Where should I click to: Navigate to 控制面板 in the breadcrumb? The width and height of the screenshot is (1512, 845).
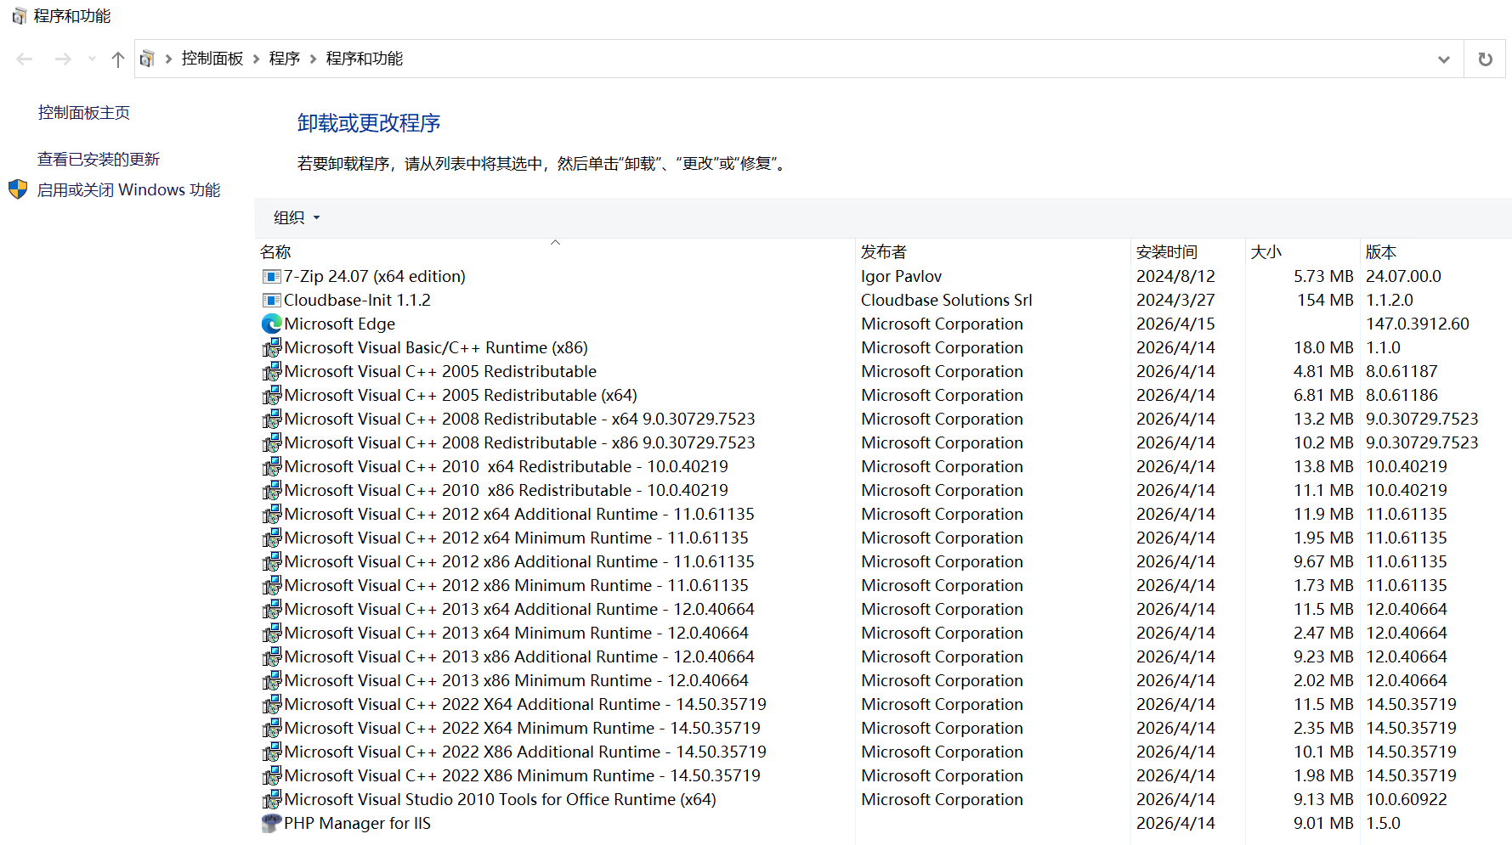click(x=212, y=59)
